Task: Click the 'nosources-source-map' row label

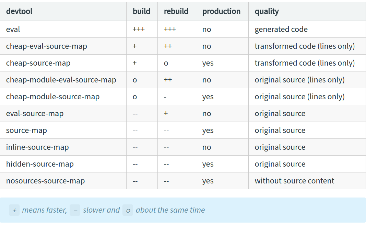Action: tap(45, 181)
